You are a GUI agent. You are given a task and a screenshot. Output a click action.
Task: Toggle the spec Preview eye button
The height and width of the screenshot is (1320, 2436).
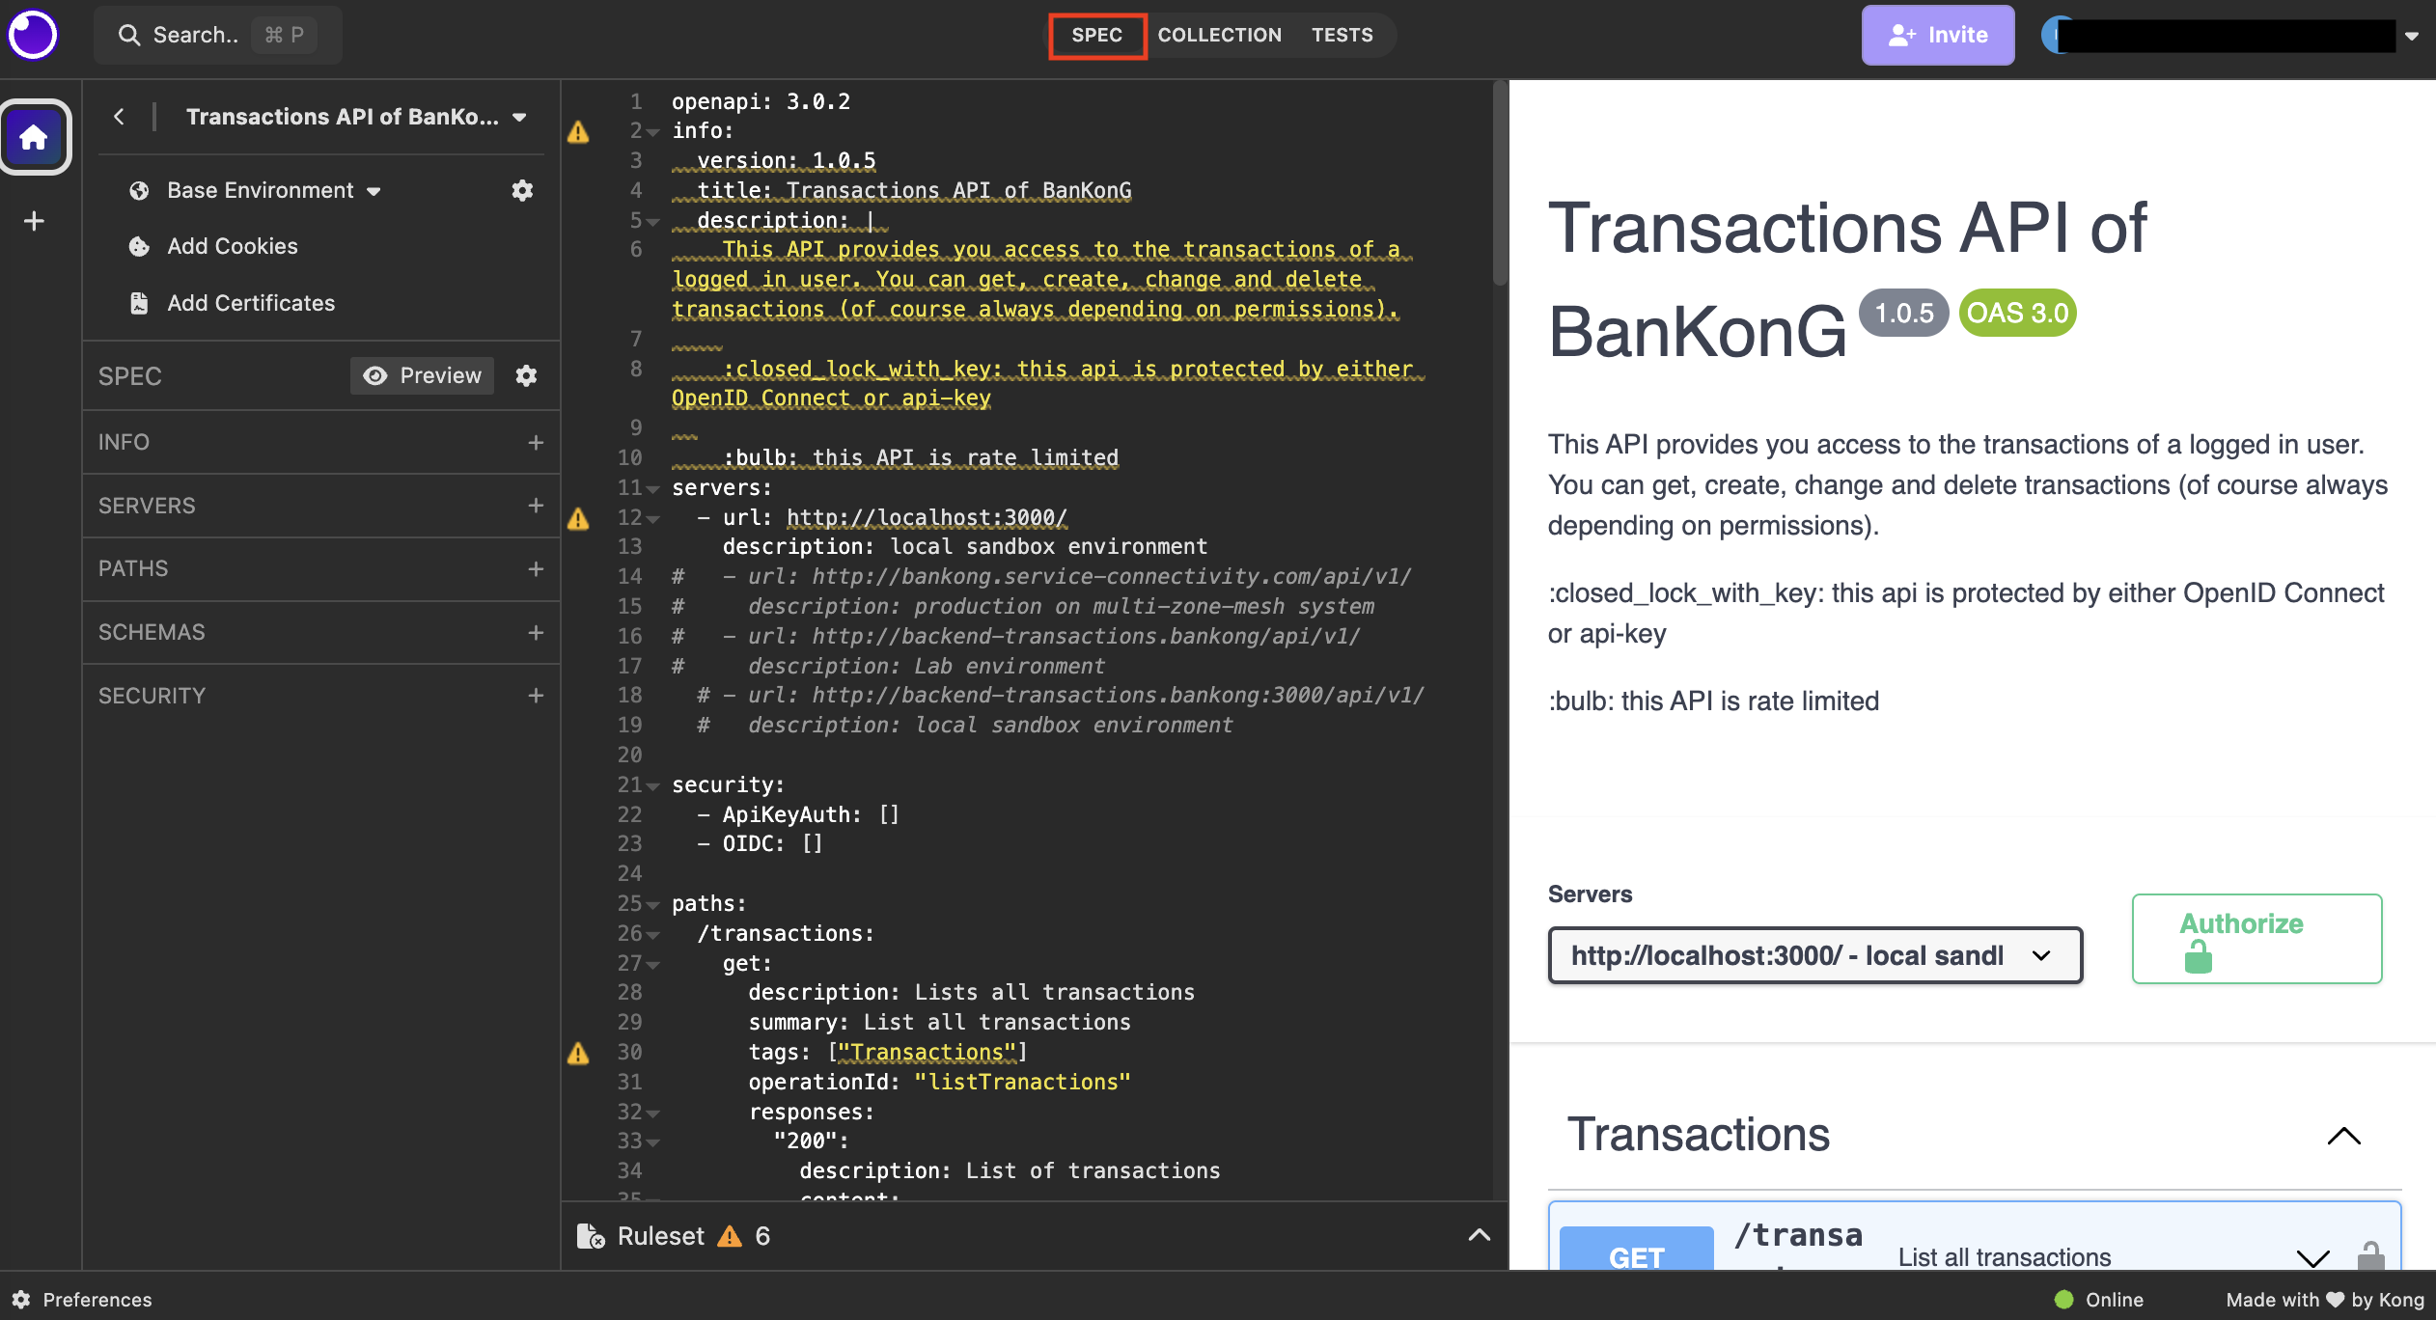(x=422, y=375)
